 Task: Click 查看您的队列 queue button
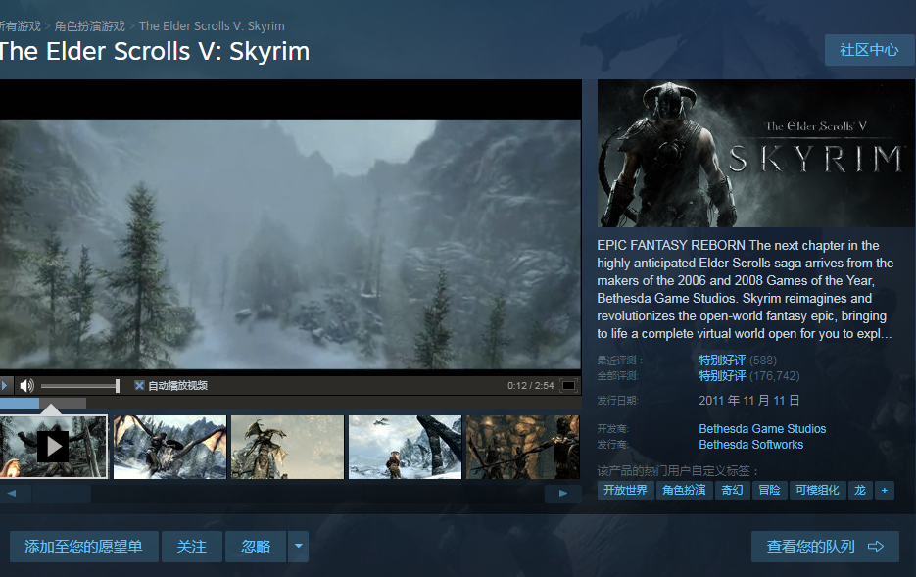[x=825, y=547]
